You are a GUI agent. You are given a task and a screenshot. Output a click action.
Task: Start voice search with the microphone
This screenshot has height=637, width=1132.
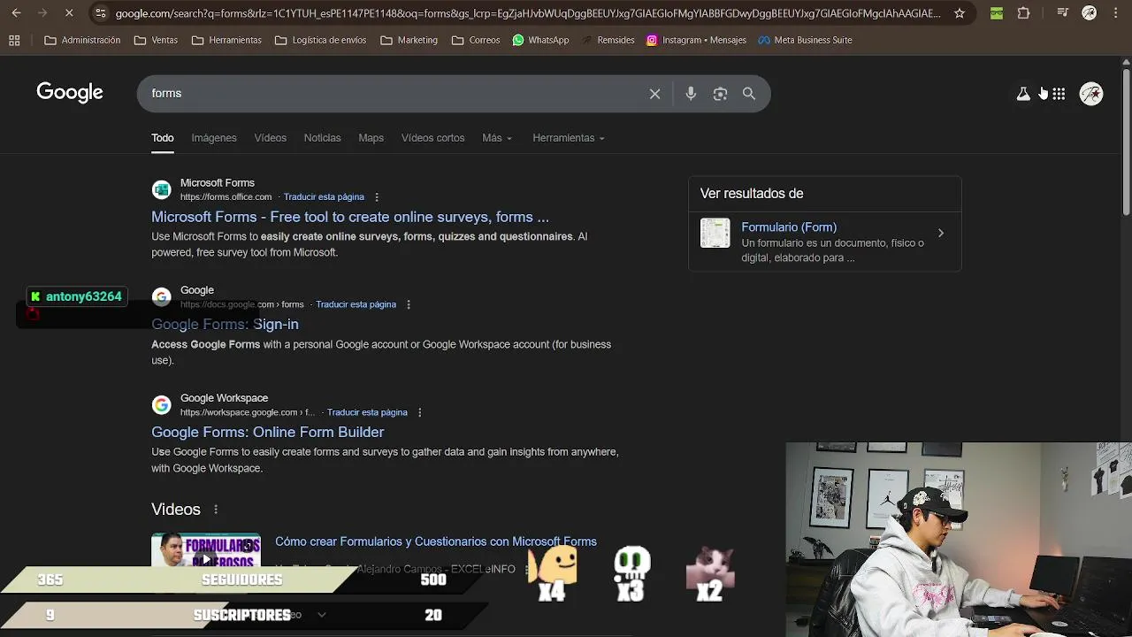pos(691,94)
